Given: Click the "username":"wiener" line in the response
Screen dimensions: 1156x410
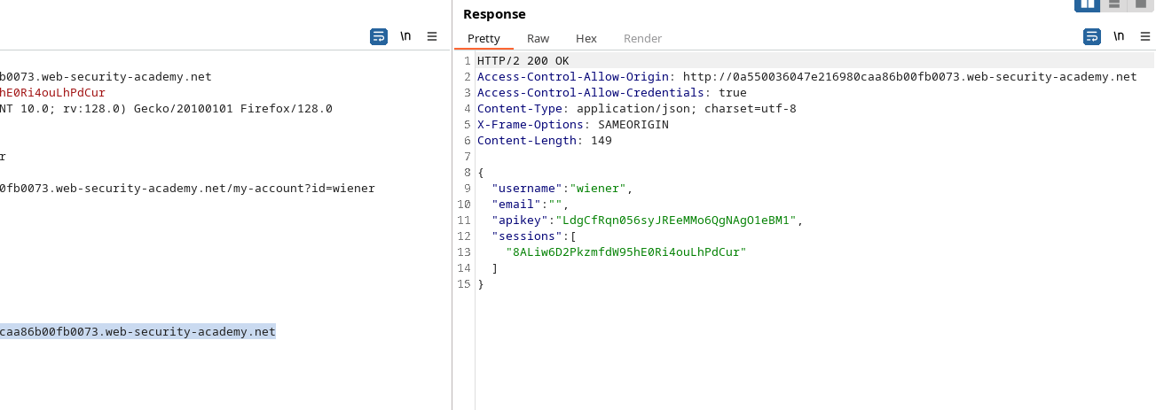Looking at the screenshot, I should [561, 189].
